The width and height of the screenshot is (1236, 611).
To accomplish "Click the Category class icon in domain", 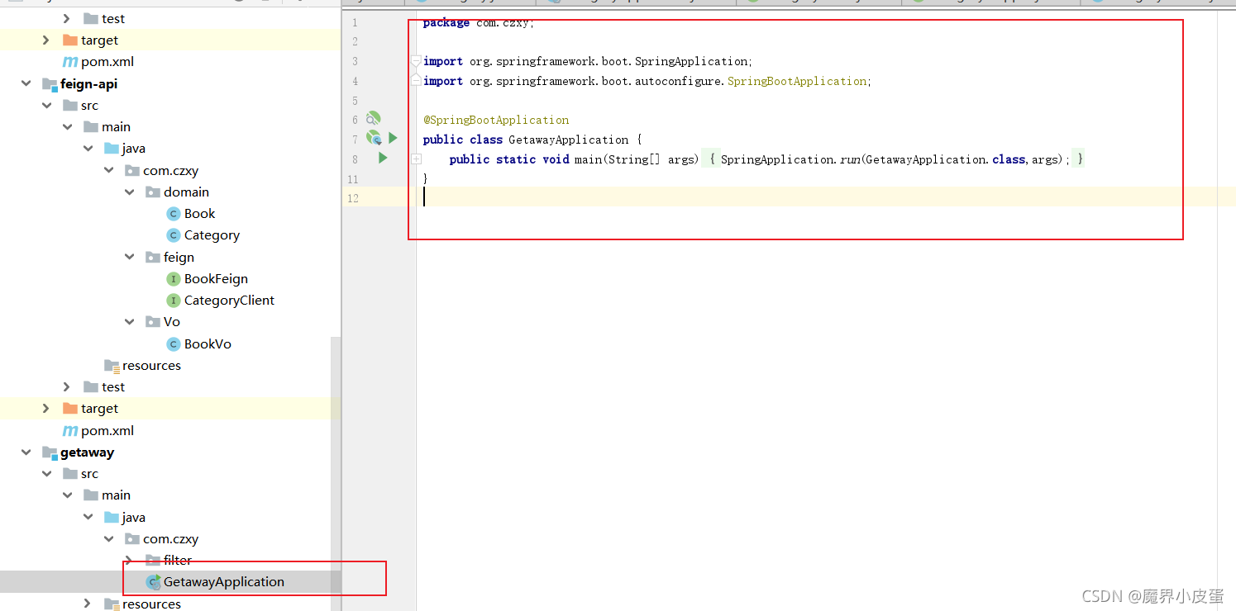I will (174, 235).
